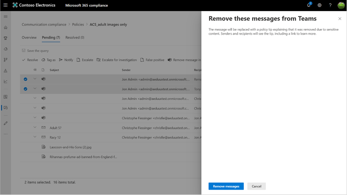Open the tag classification sidebar icon
Viewport: 347px width, 195px height.
pos(6,49)
